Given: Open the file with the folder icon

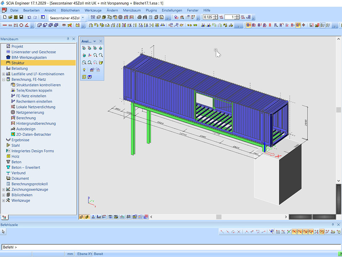Looking at the screenshot, I should tap(10, 17).
